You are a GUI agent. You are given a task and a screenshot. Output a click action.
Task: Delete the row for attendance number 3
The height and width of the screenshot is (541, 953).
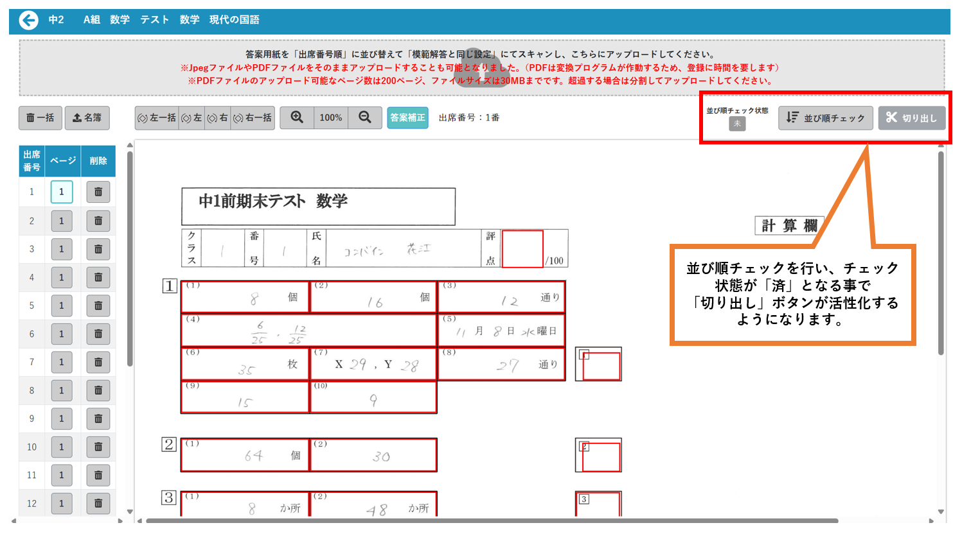pos(98,249)
